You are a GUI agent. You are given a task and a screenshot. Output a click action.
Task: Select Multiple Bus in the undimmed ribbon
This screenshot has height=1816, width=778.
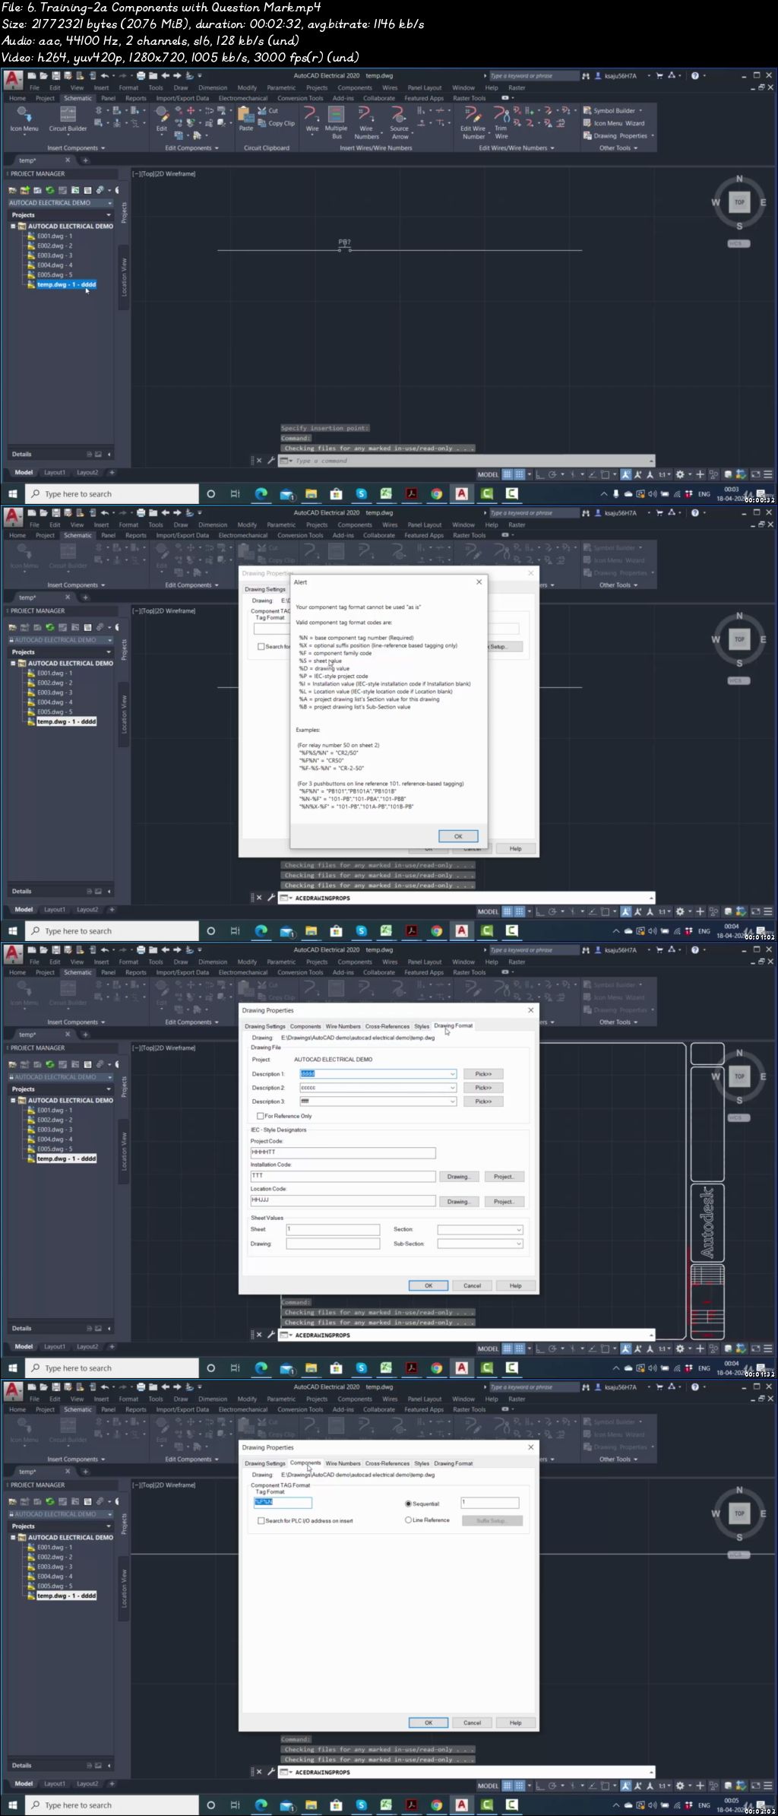(x=336, y=122)
